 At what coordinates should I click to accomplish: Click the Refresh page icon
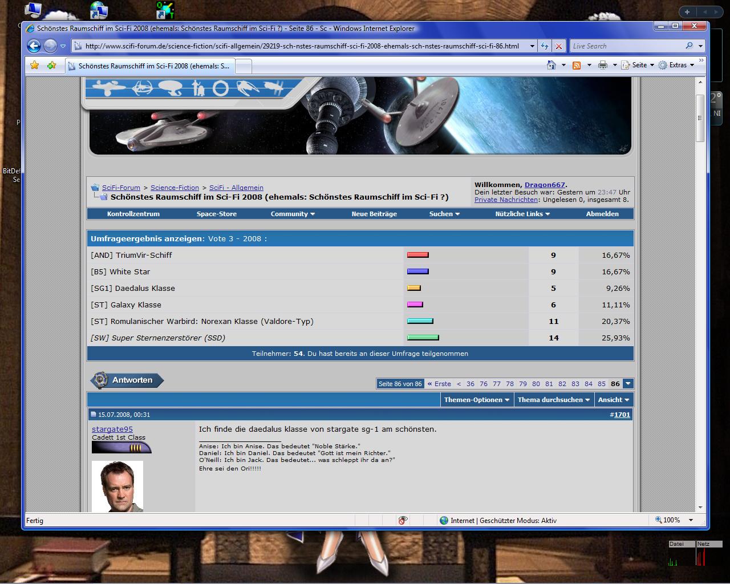point(545,46)
